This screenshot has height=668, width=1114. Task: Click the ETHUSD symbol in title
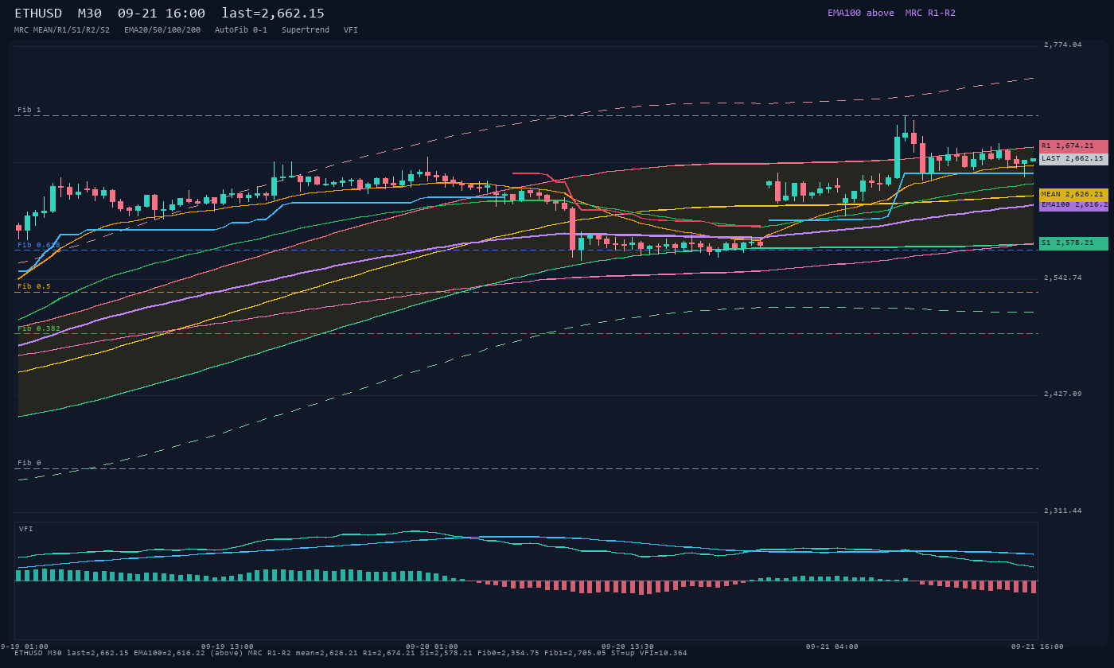click(38, 14)
